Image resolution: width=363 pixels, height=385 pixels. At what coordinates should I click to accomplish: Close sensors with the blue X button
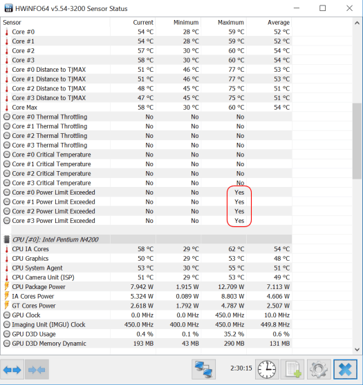pos(345,370)
